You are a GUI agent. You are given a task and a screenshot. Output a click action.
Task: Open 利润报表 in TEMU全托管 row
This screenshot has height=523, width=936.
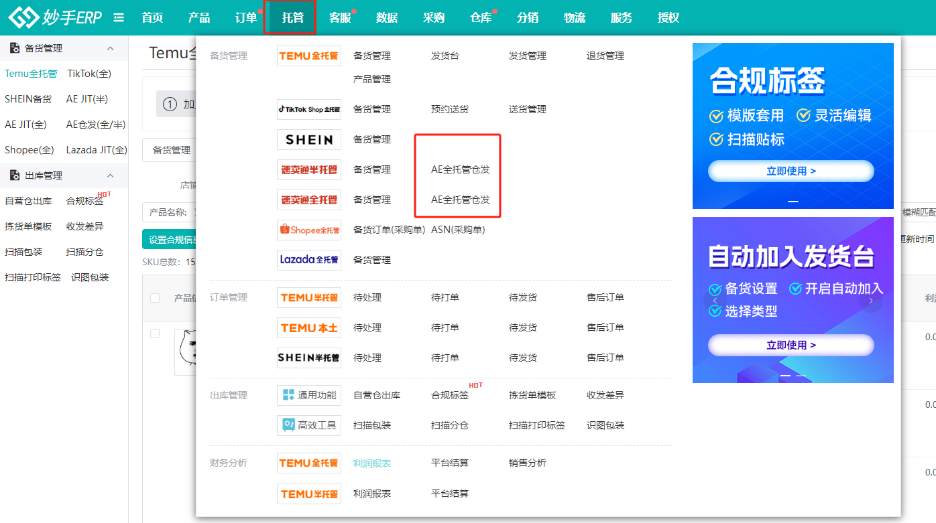[x=372, y=463]
